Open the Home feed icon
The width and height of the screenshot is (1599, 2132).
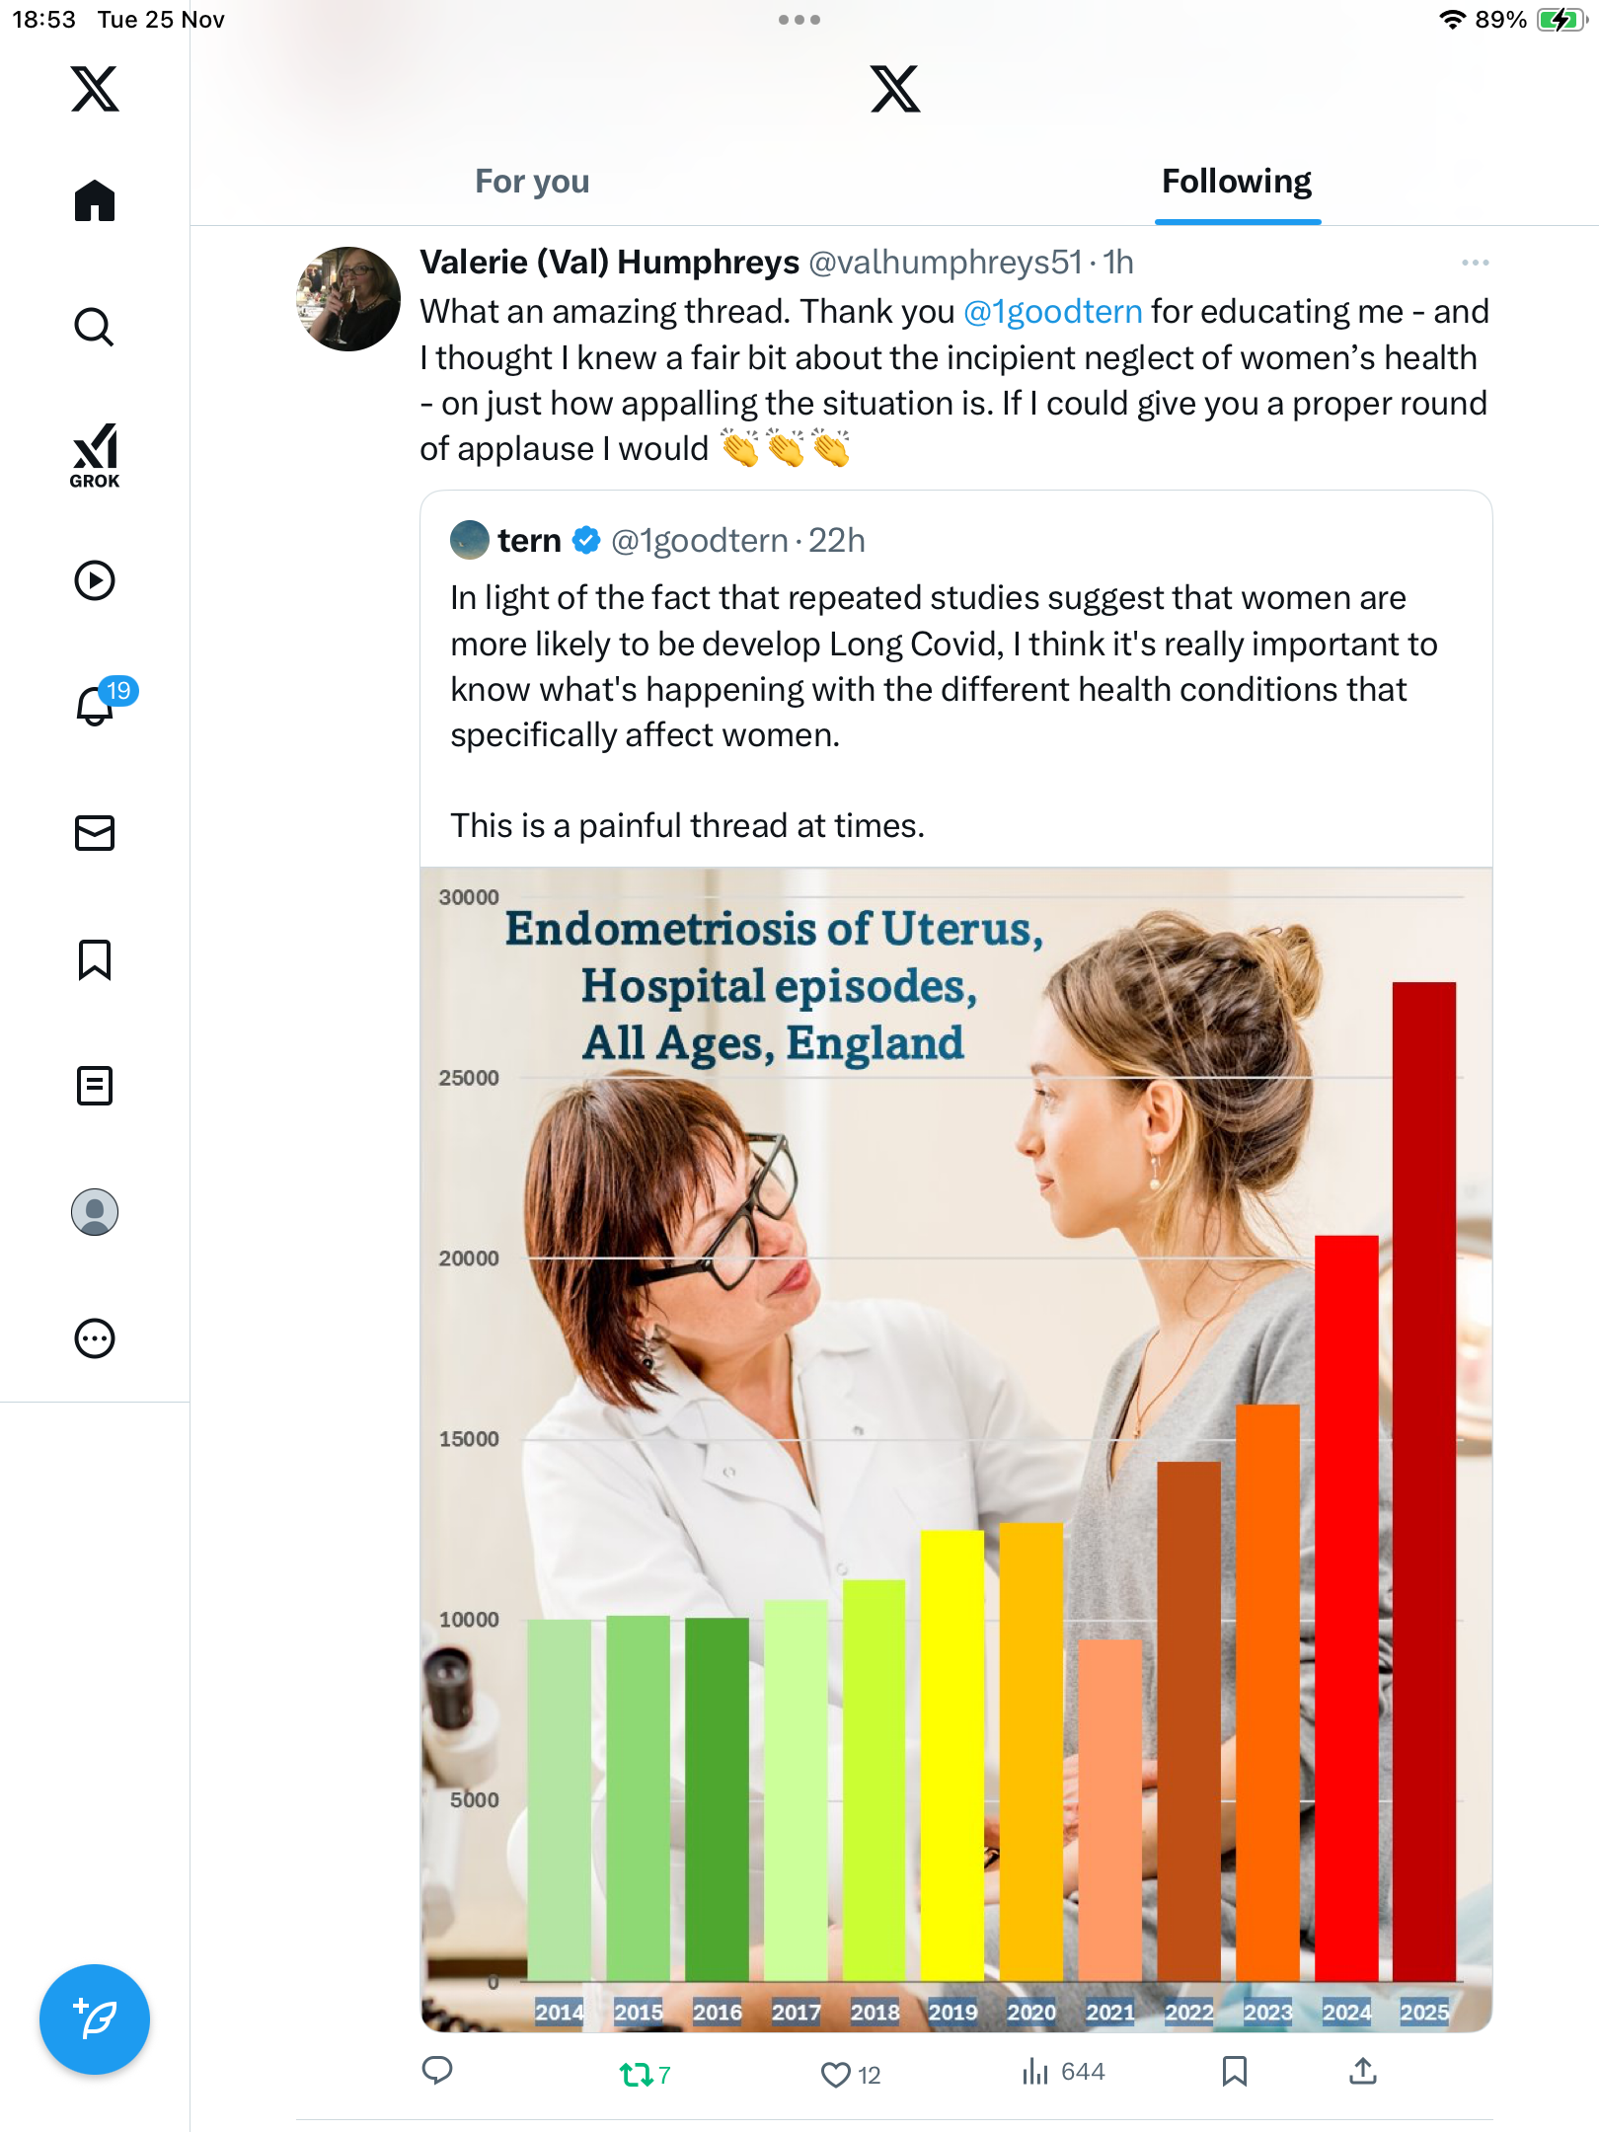pyautogui.click(x=95, y=200)
